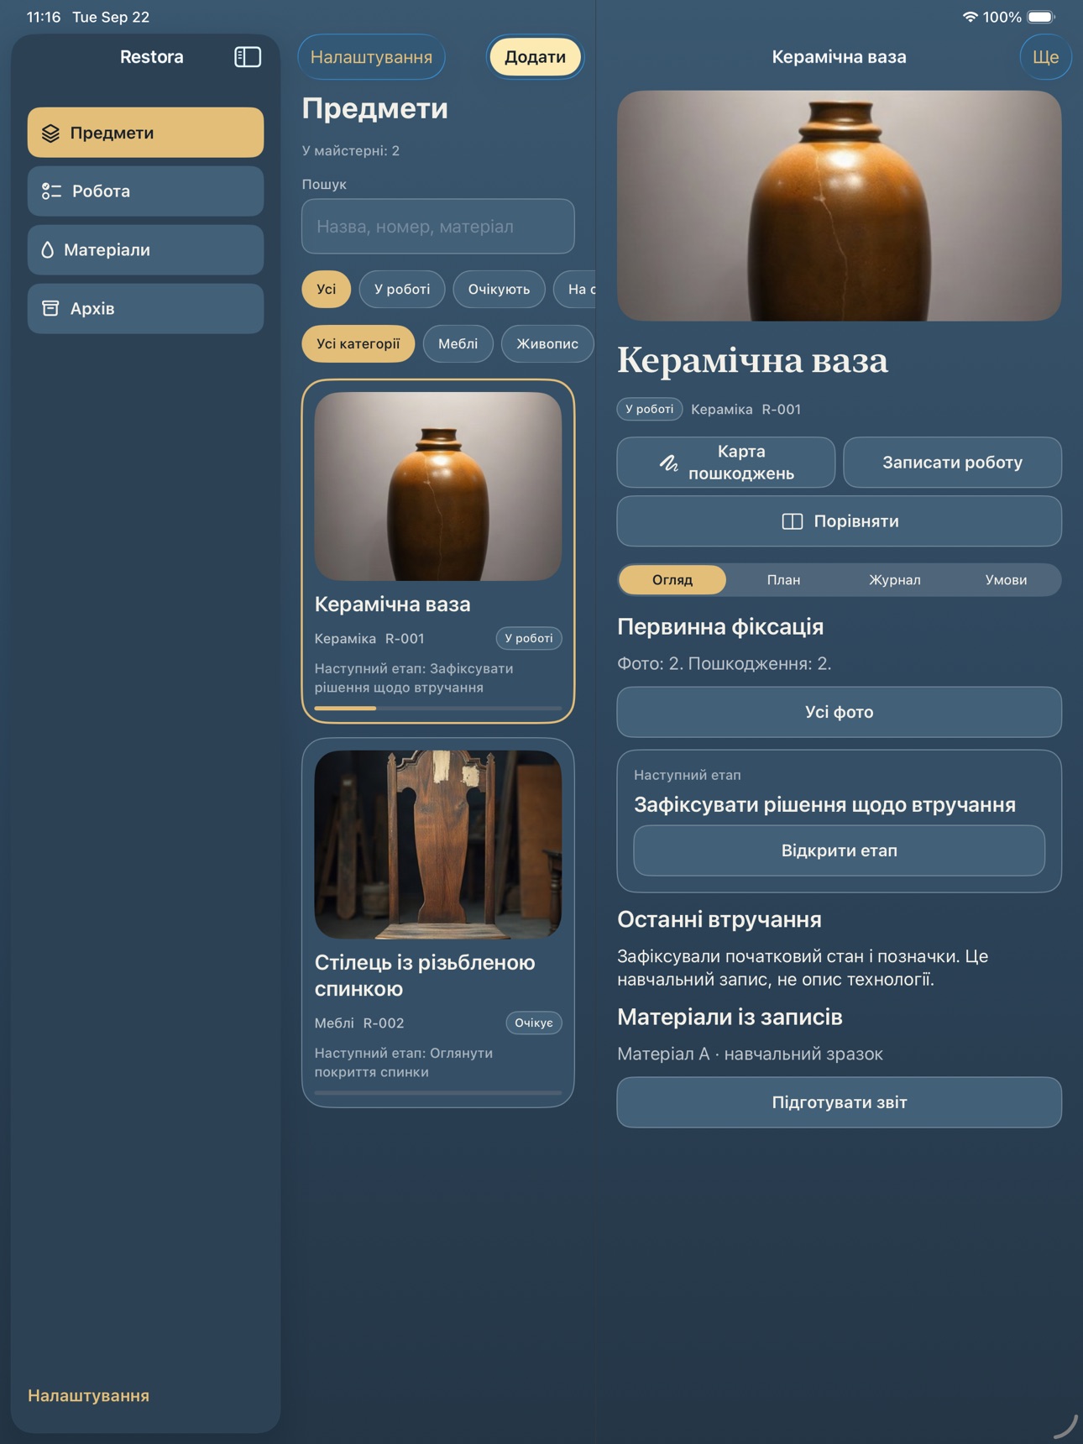Tap the Wi-Fi status icon
The width and height of the screenshot is (1083, 1444).
(970, 17)
